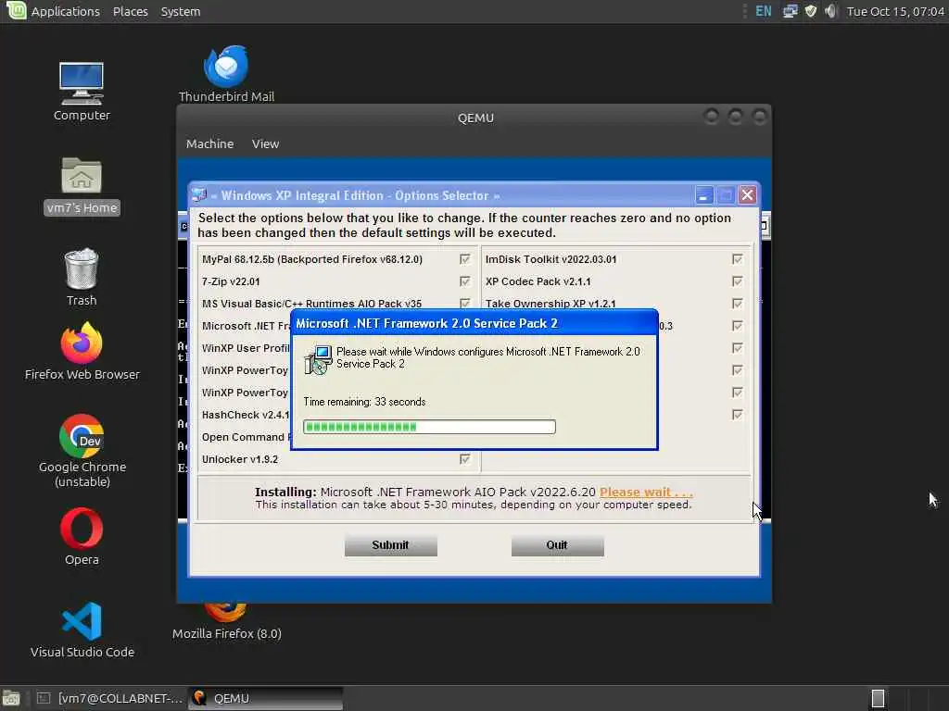Toggle the Unlocker v1.9.2 checkbox
The width and height of the screenshot is (949, 711).
(x=465, y=459)
